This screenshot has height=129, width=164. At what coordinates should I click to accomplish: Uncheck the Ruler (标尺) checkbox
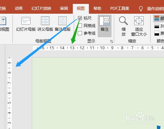80,18
